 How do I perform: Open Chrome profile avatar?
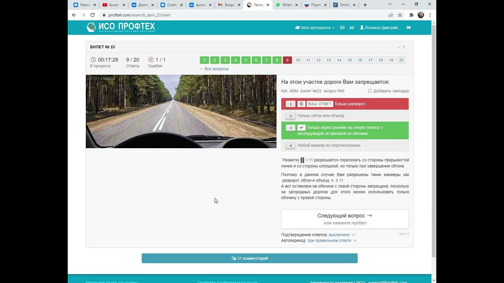pyautogui.click(x=421, y=15)
